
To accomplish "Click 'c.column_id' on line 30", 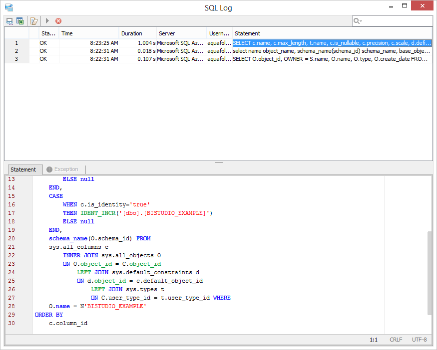I will [x=68, y=323].
